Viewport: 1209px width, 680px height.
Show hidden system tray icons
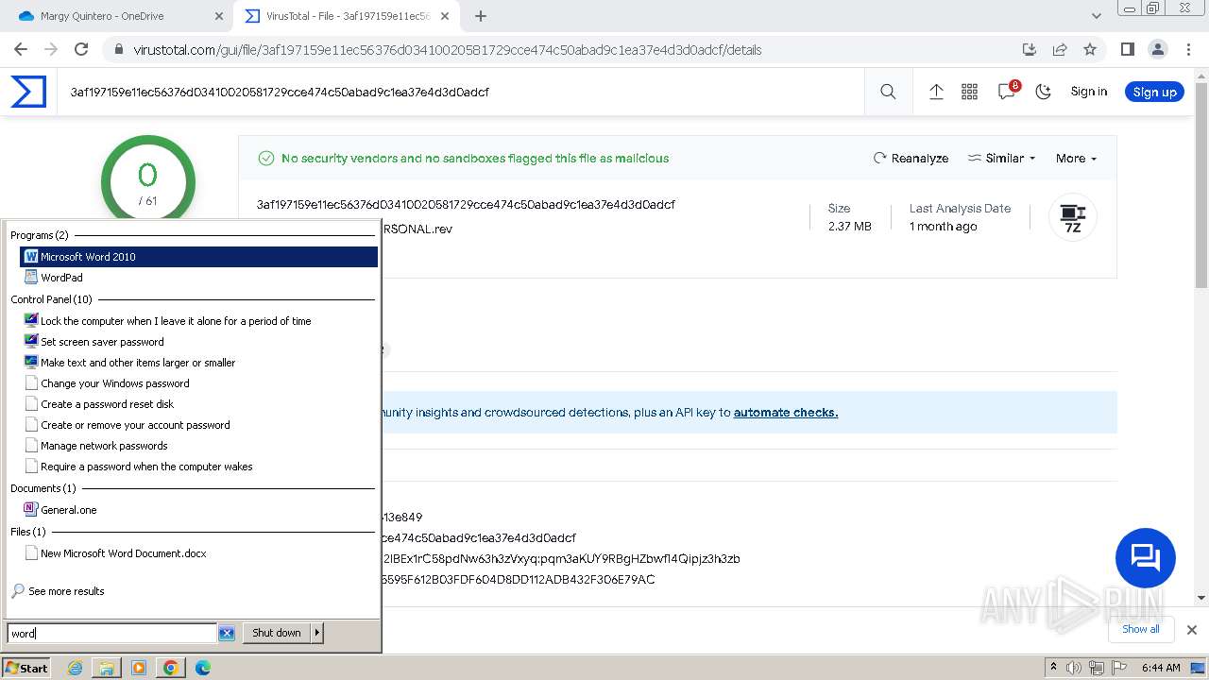click(1053, 668)
